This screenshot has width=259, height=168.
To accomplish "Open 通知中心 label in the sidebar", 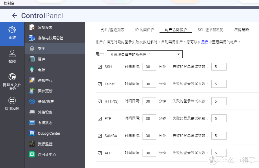I will [45, 81].
